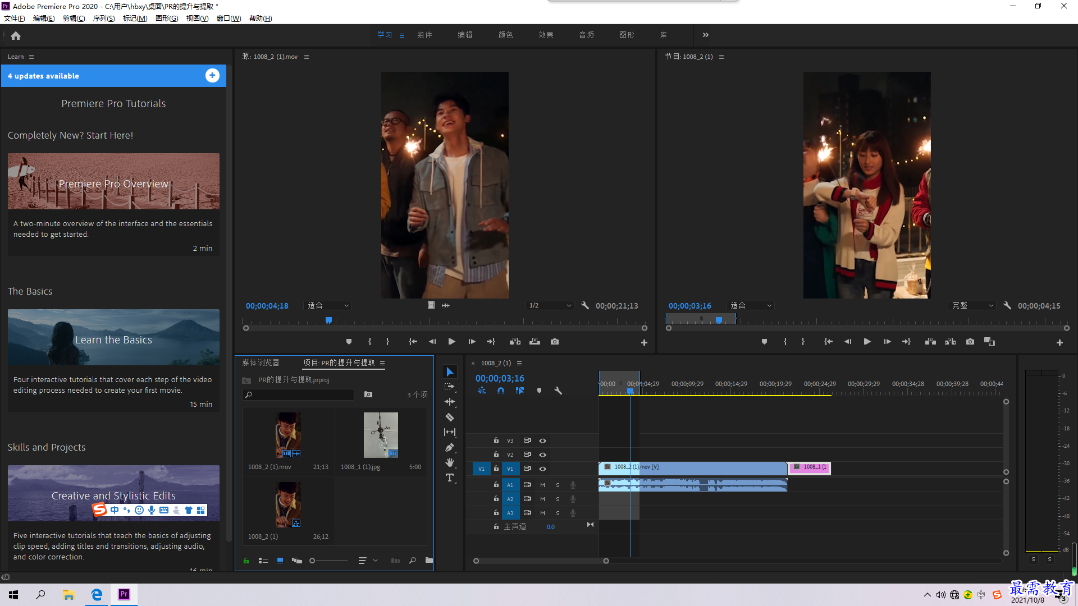Open the 文件 menu
The width and height of the screenshot is (1078, 606).
coord(14,19)
